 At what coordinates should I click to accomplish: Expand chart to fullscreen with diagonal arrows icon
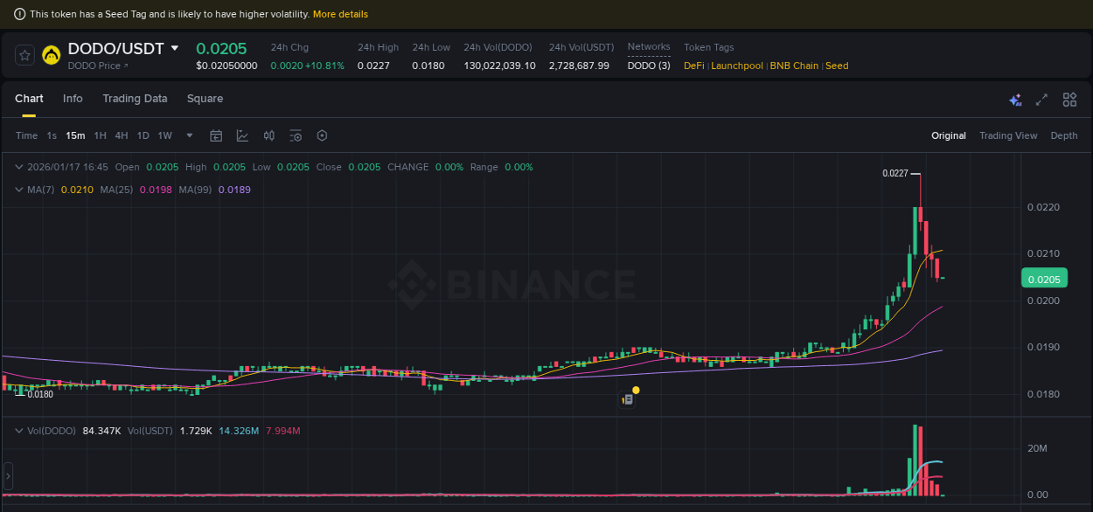click(1041, 100)
